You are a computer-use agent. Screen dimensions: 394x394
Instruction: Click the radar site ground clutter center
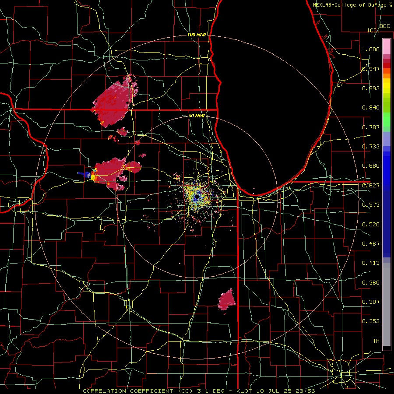(x=197, y=197)
